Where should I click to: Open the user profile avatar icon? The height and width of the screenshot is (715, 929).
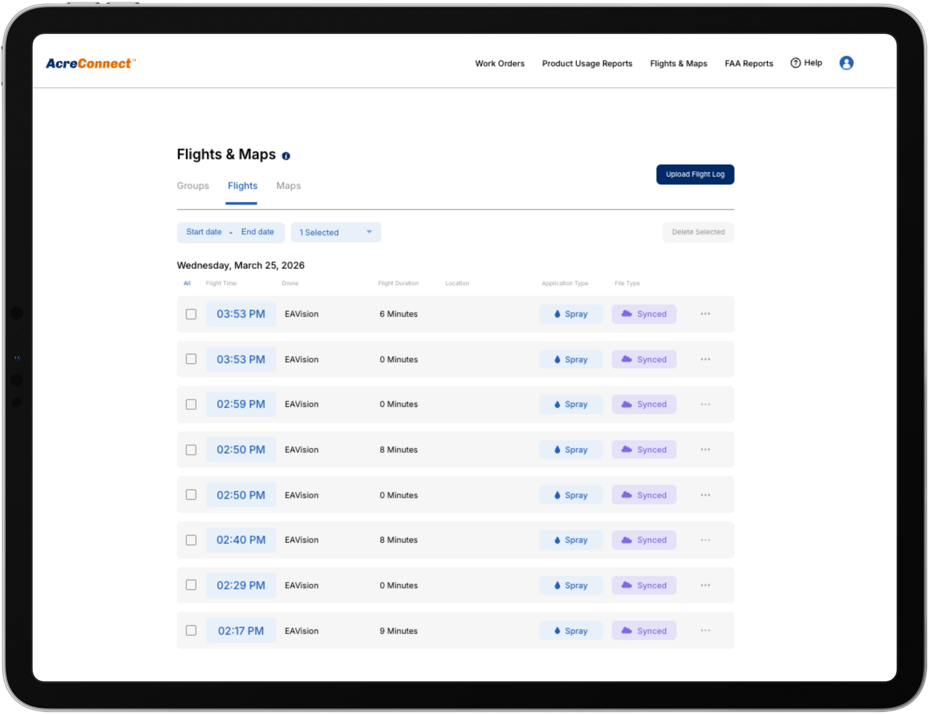[x=846, y=63]
